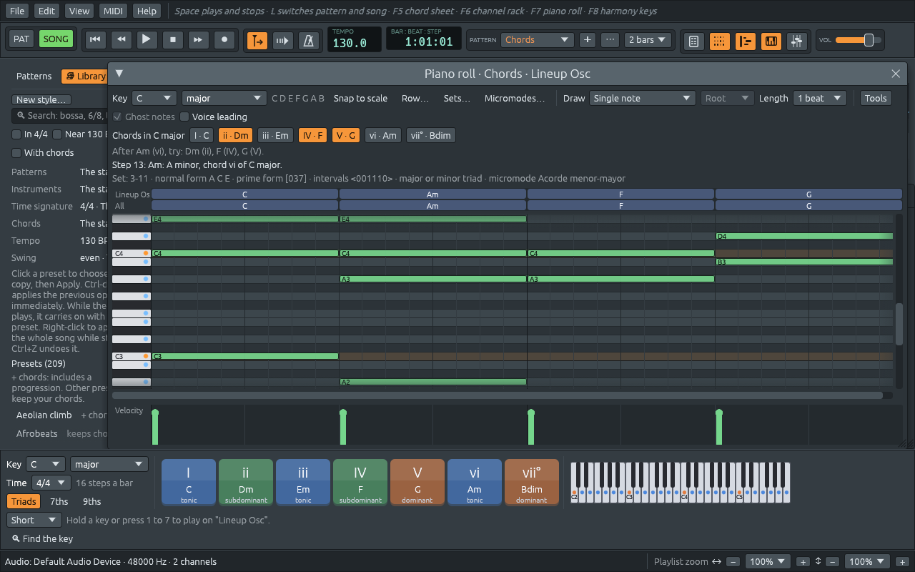The width and height of the screenshot is (915, 572).
Task: Jump back to the song start
Action: coord(94,40)
